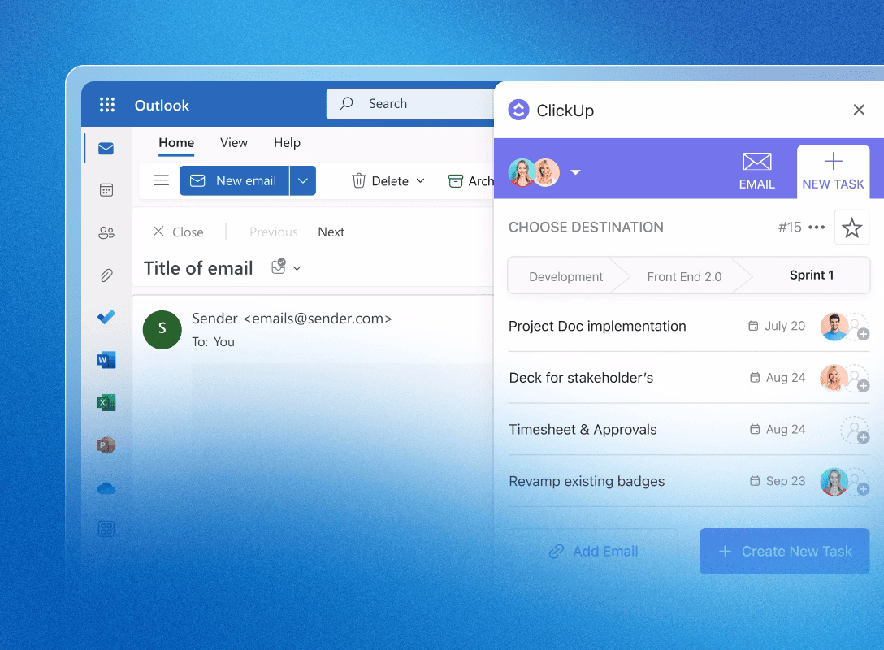
Task: Open the Outlook app launcher grid
Action: coord(107,105)
